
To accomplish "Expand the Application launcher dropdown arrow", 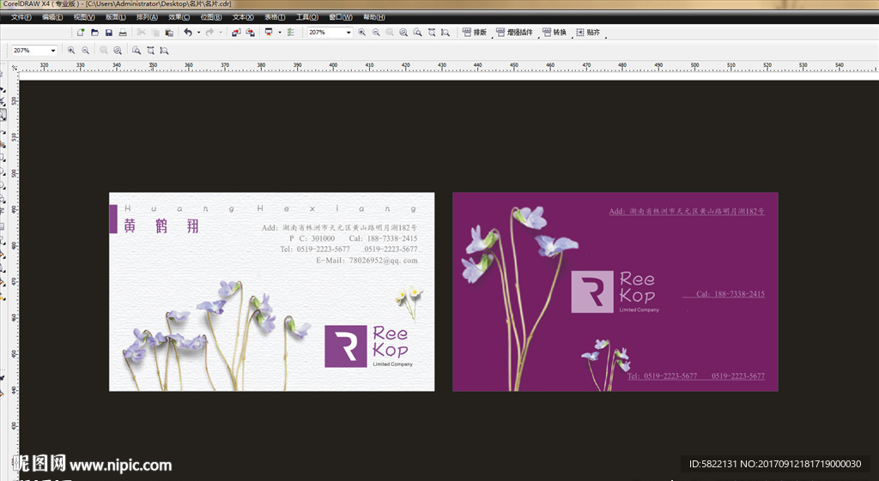I will click(279, 33).
